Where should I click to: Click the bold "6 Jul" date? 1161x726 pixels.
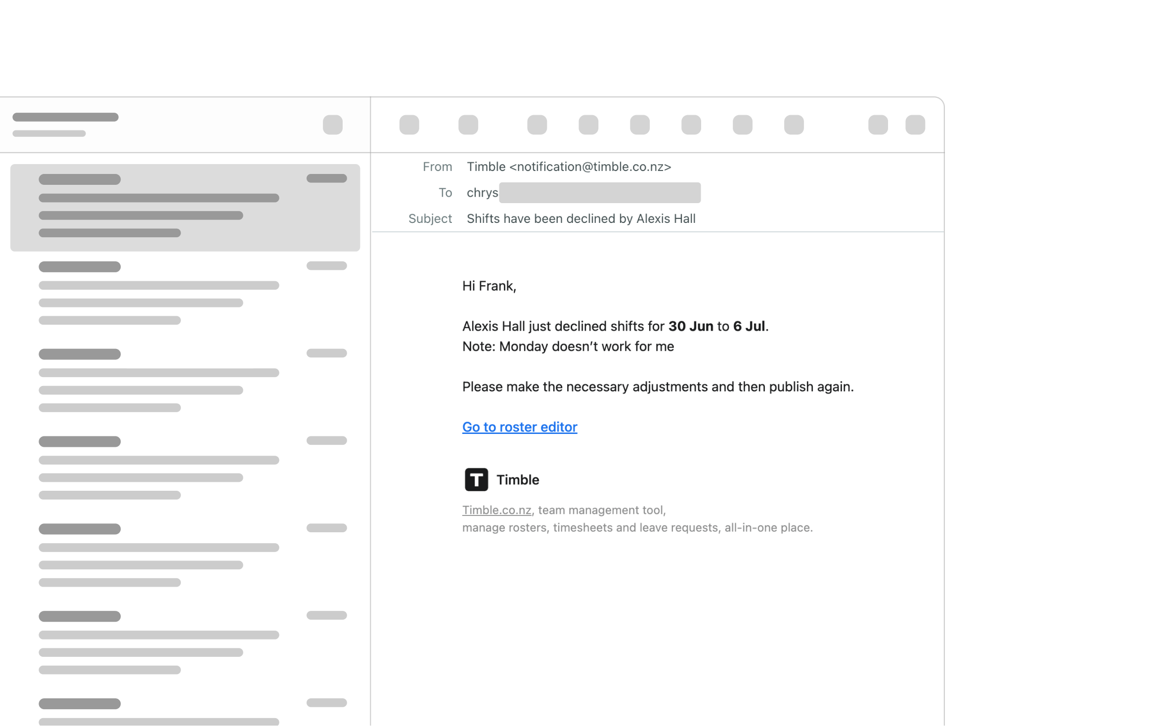pyautogui.click(x=749, y=326)
